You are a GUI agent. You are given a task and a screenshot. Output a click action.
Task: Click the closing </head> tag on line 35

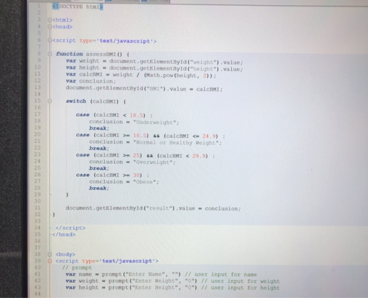64,234
